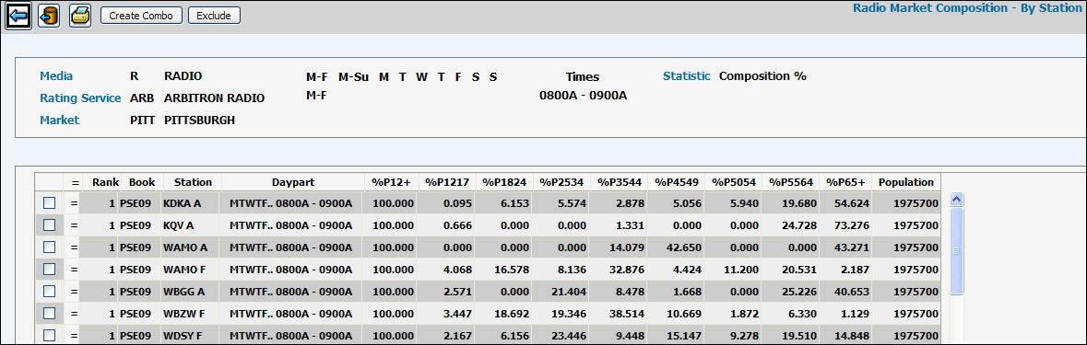Click the Population column header

(906, 182)
